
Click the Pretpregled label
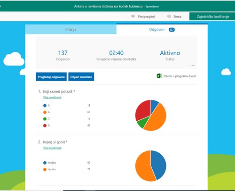click(146, 17)
